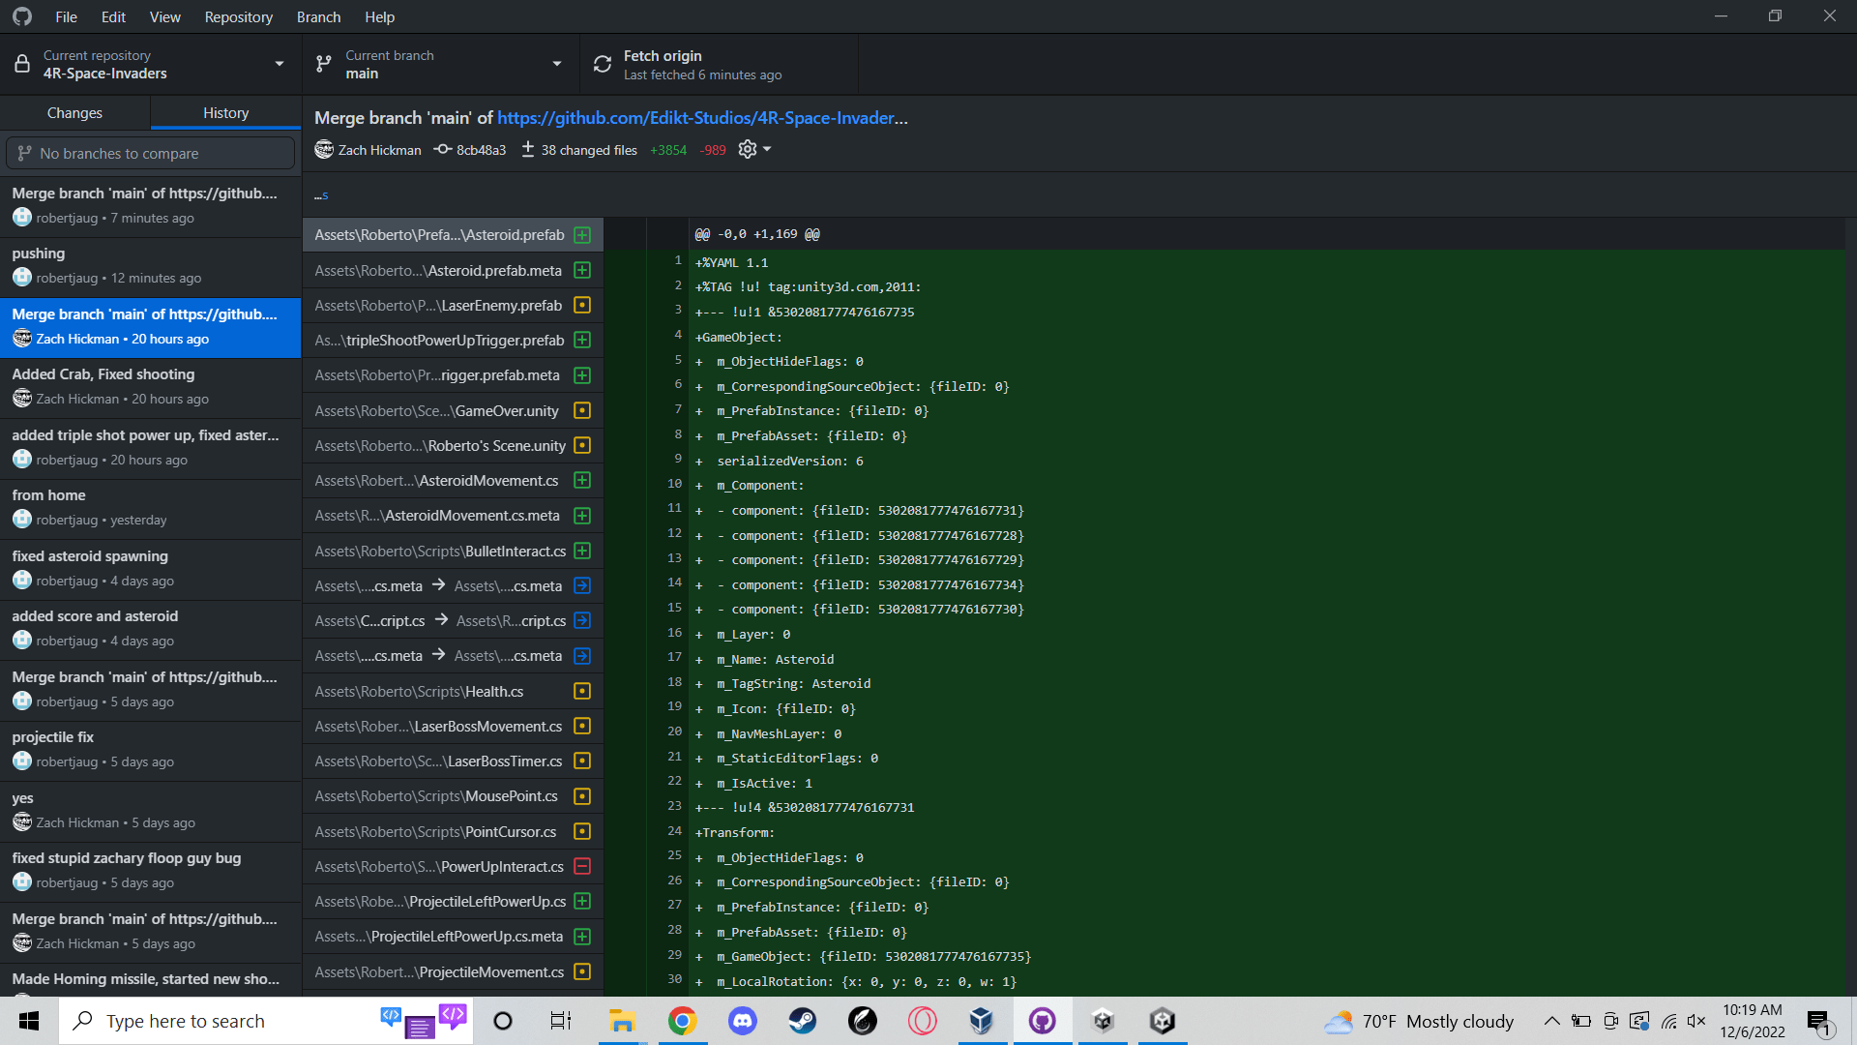Open dropdown arrow next to diff settings gear

point(767,149)
